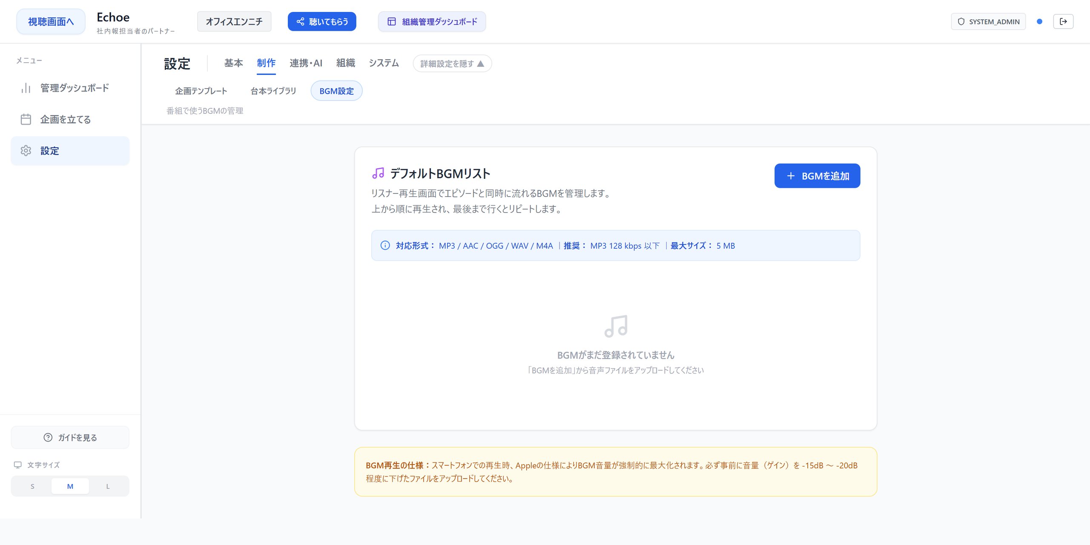Screen dimensions: 1090x545
Task: Click the info icon beside 対応形式
Action: pos(385,245)
